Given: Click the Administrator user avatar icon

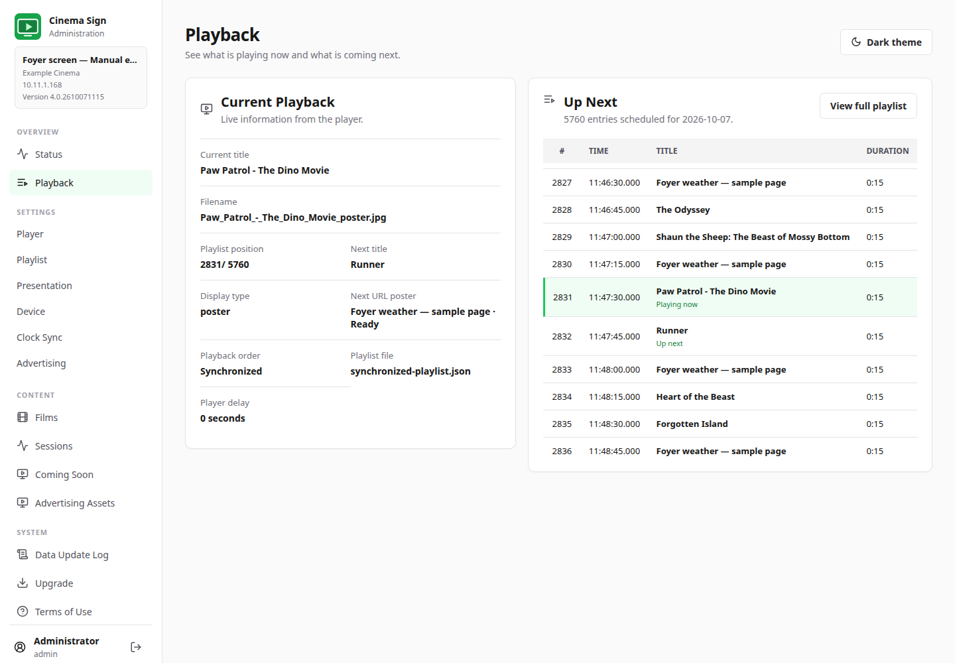Looking at the screenshot, I should (x=21, y=647).
